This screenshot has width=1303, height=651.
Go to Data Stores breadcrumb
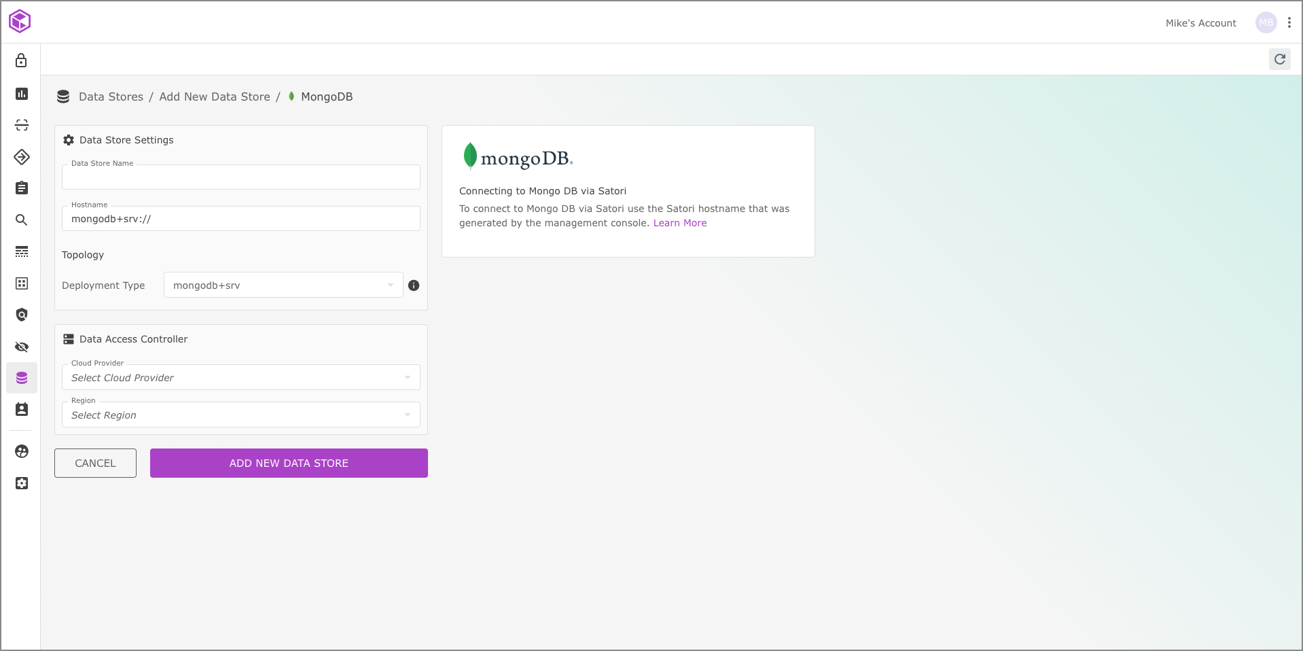click(x=111, y=96)
